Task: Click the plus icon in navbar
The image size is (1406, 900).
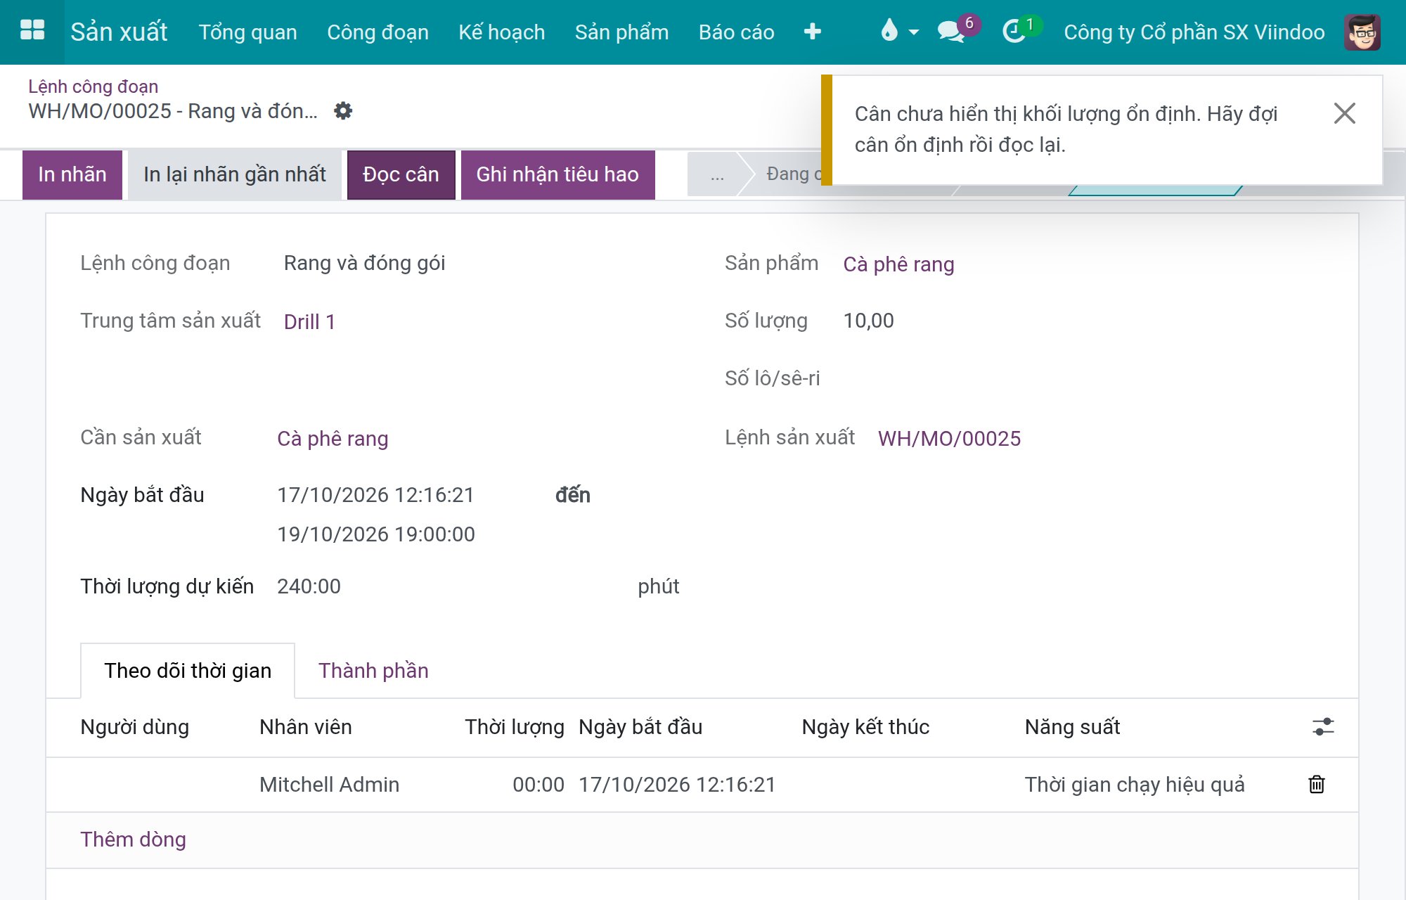Action: pos(812,32)
